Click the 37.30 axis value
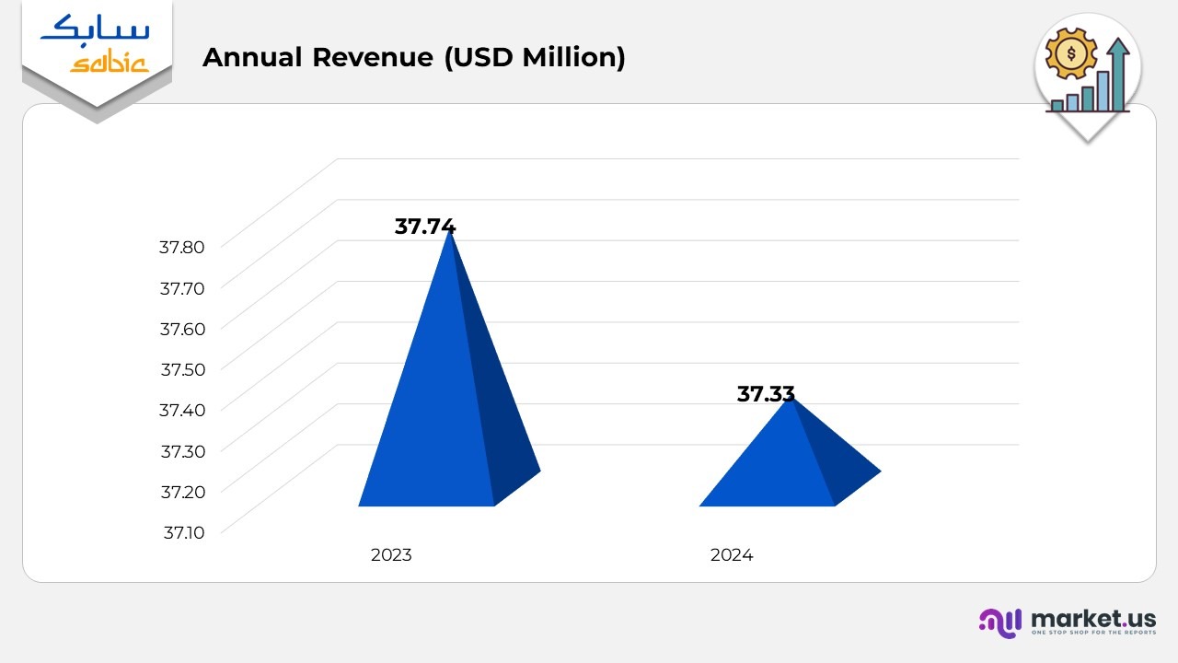This screenshot has height=663, width=1178. (x=182, y=450)
